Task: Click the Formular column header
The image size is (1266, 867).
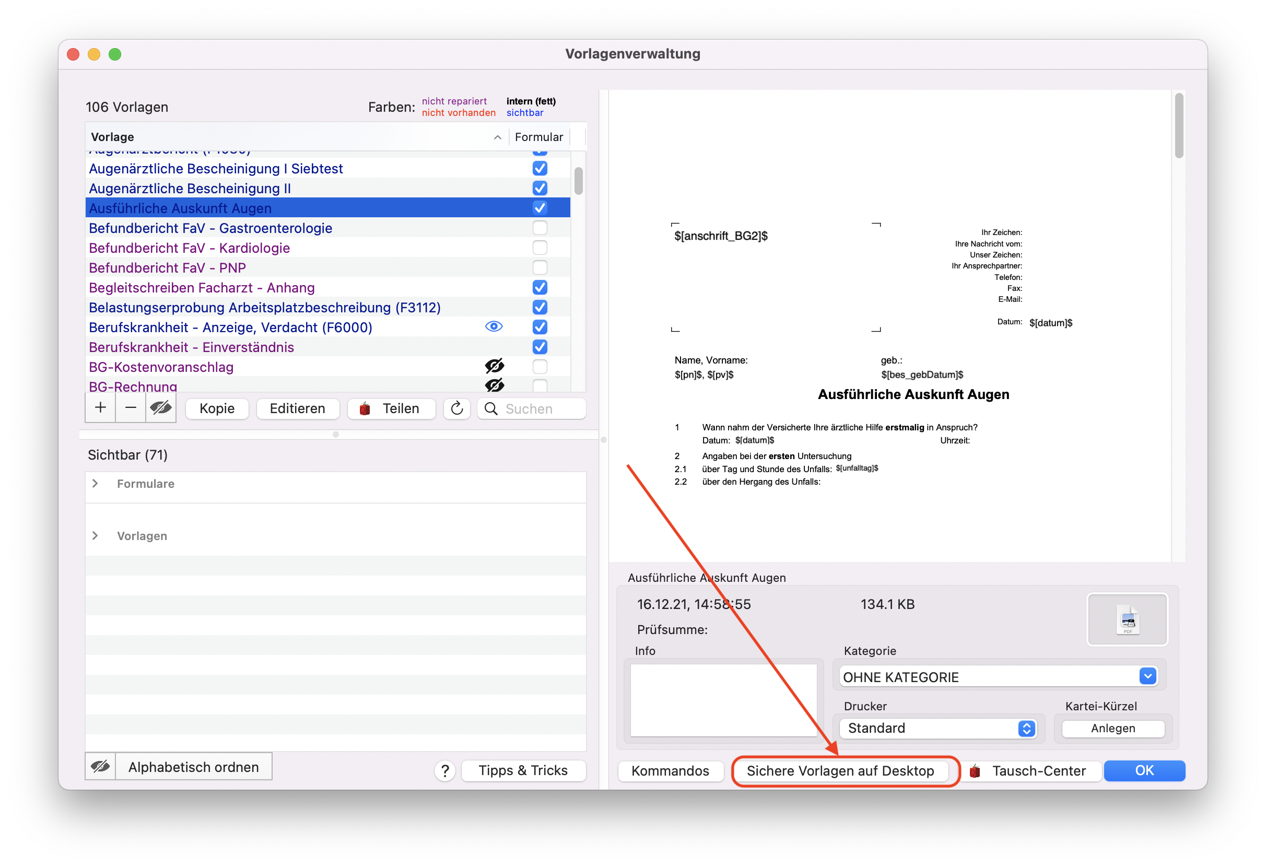Action: click(x=539, y=137)
